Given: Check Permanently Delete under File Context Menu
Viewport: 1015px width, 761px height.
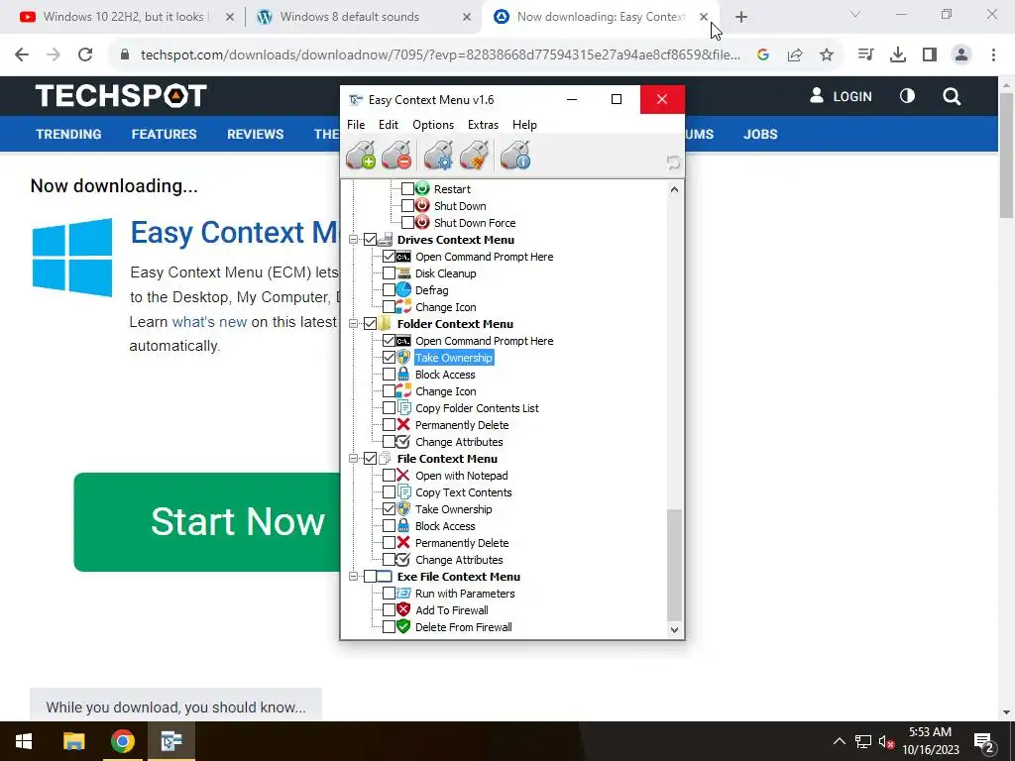Looking at the screenshot, I should tap(389, 542).
